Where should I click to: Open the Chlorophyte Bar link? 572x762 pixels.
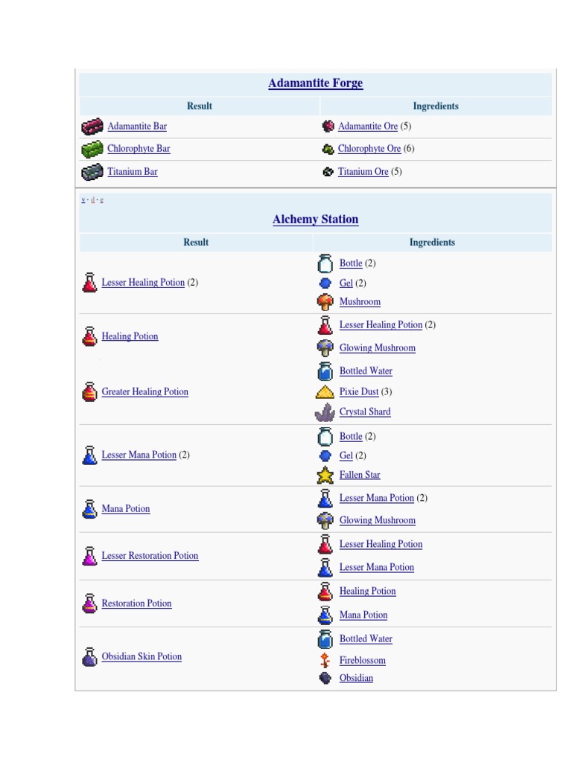(x=139, y=149)
